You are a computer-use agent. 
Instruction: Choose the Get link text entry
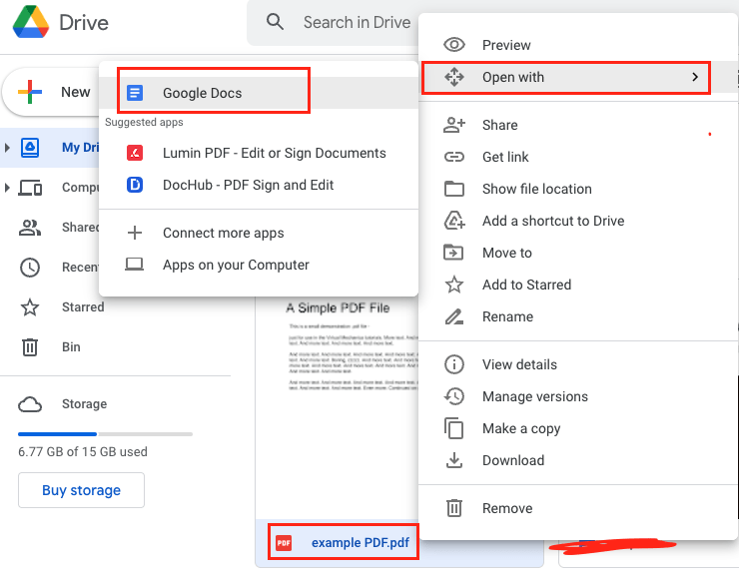505,157
